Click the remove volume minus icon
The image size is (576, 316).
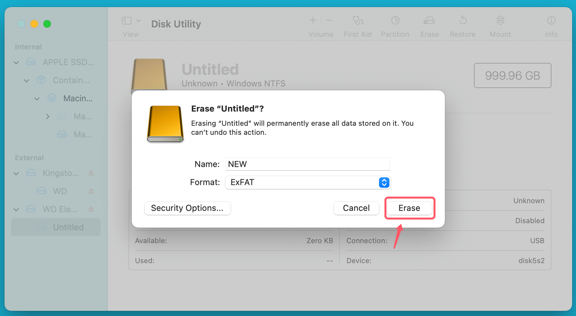point(329,20)
